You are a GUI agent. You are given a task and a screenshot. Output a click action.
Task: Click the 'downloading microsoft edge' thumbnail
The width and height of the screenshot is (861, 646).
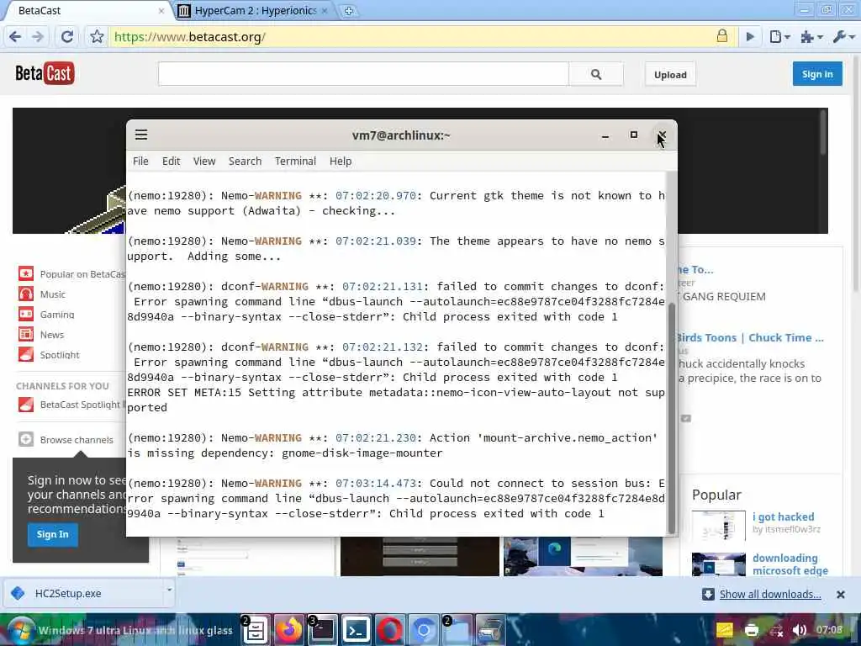point(718,564)
